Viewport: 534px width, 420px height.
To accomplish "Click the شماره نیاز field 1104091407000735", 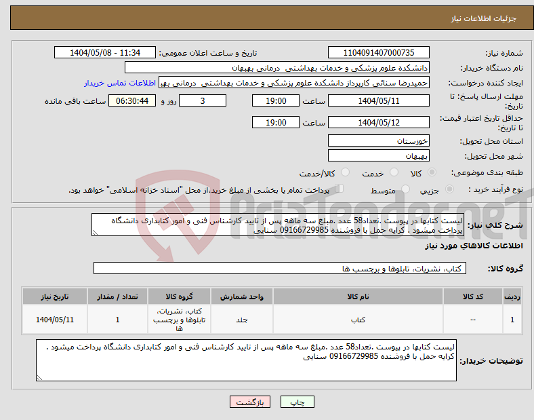I will pyautogui.click(x=379, y=52).
